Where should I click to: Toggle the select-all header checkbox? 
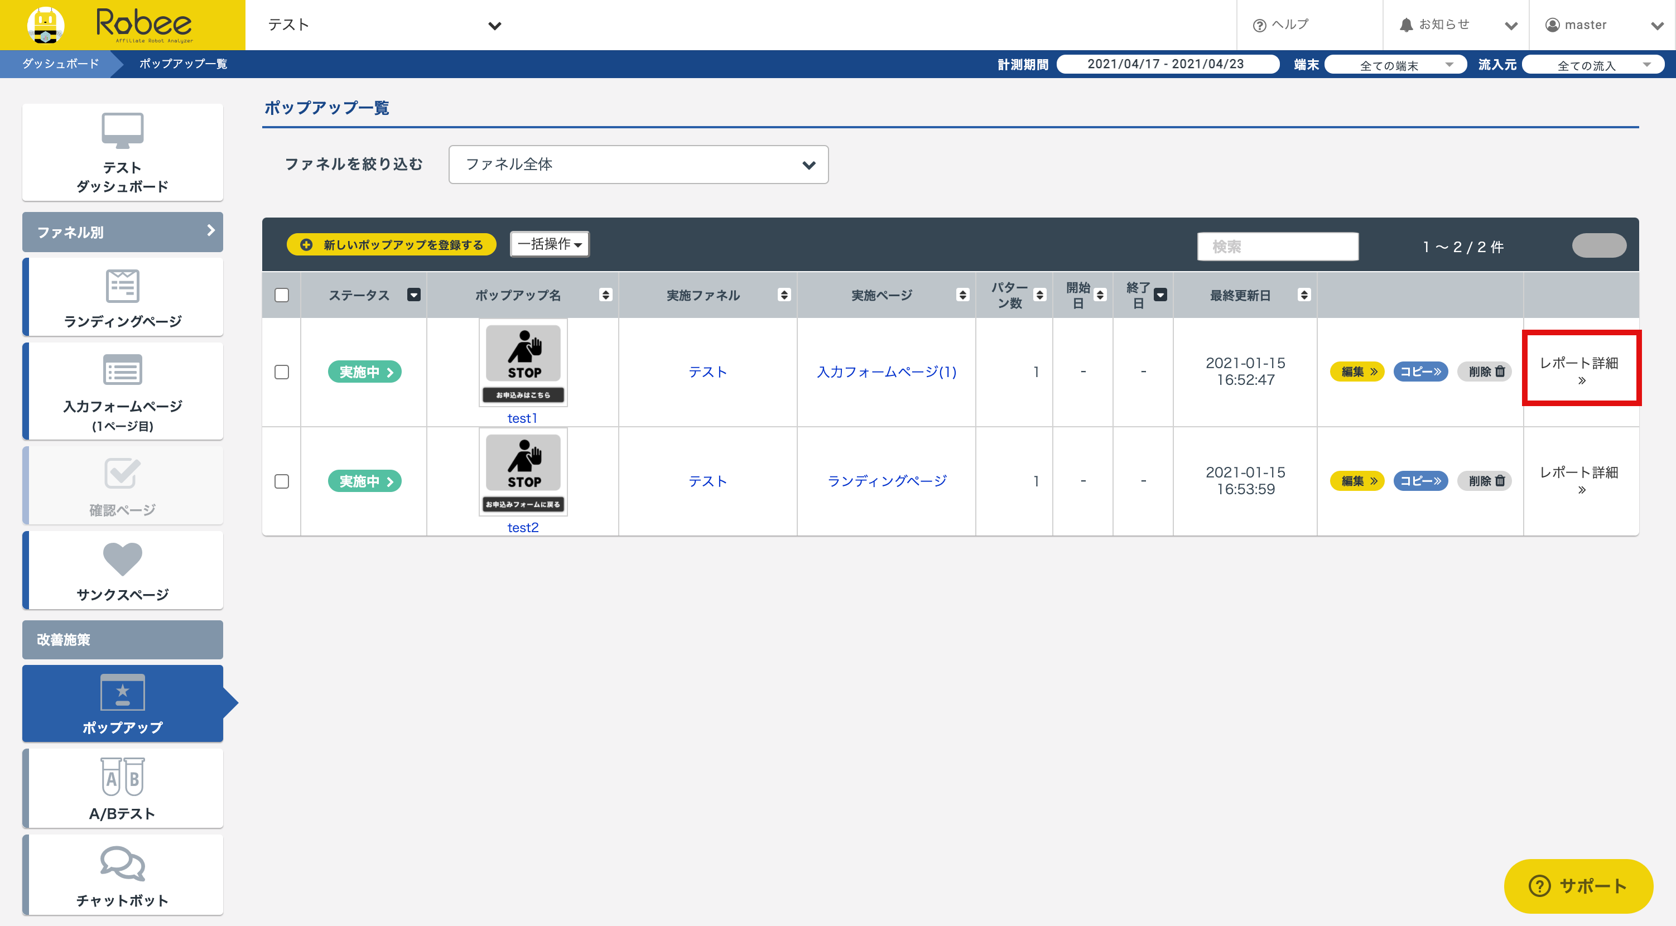[x=282, y=296]
